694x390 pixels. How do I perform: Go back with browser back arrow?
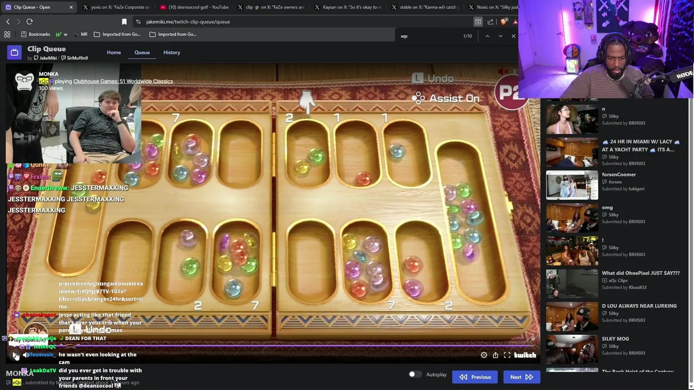[x=8, y=22]
